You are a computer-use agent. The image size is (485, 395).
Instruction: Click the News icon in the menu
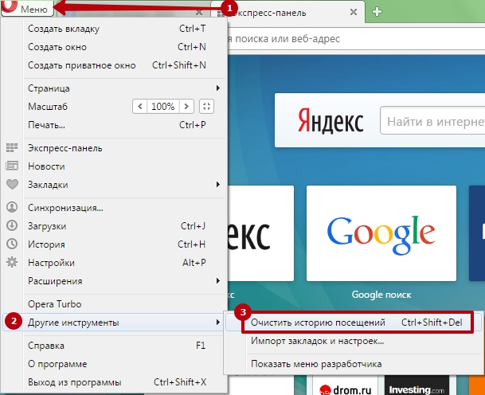coord(12,166)
